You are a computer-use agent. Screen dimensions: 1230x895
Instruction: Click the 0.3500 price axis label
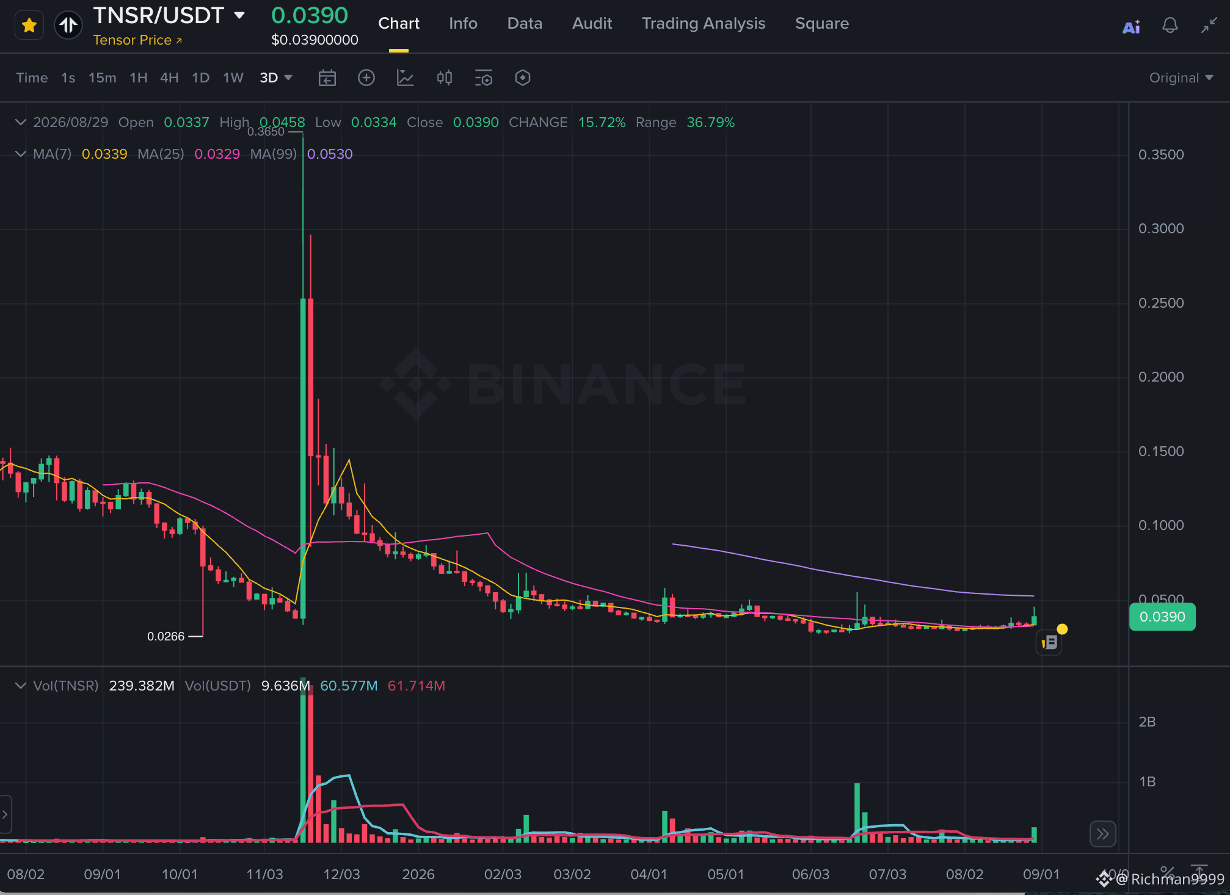(x=1161, y=154)
